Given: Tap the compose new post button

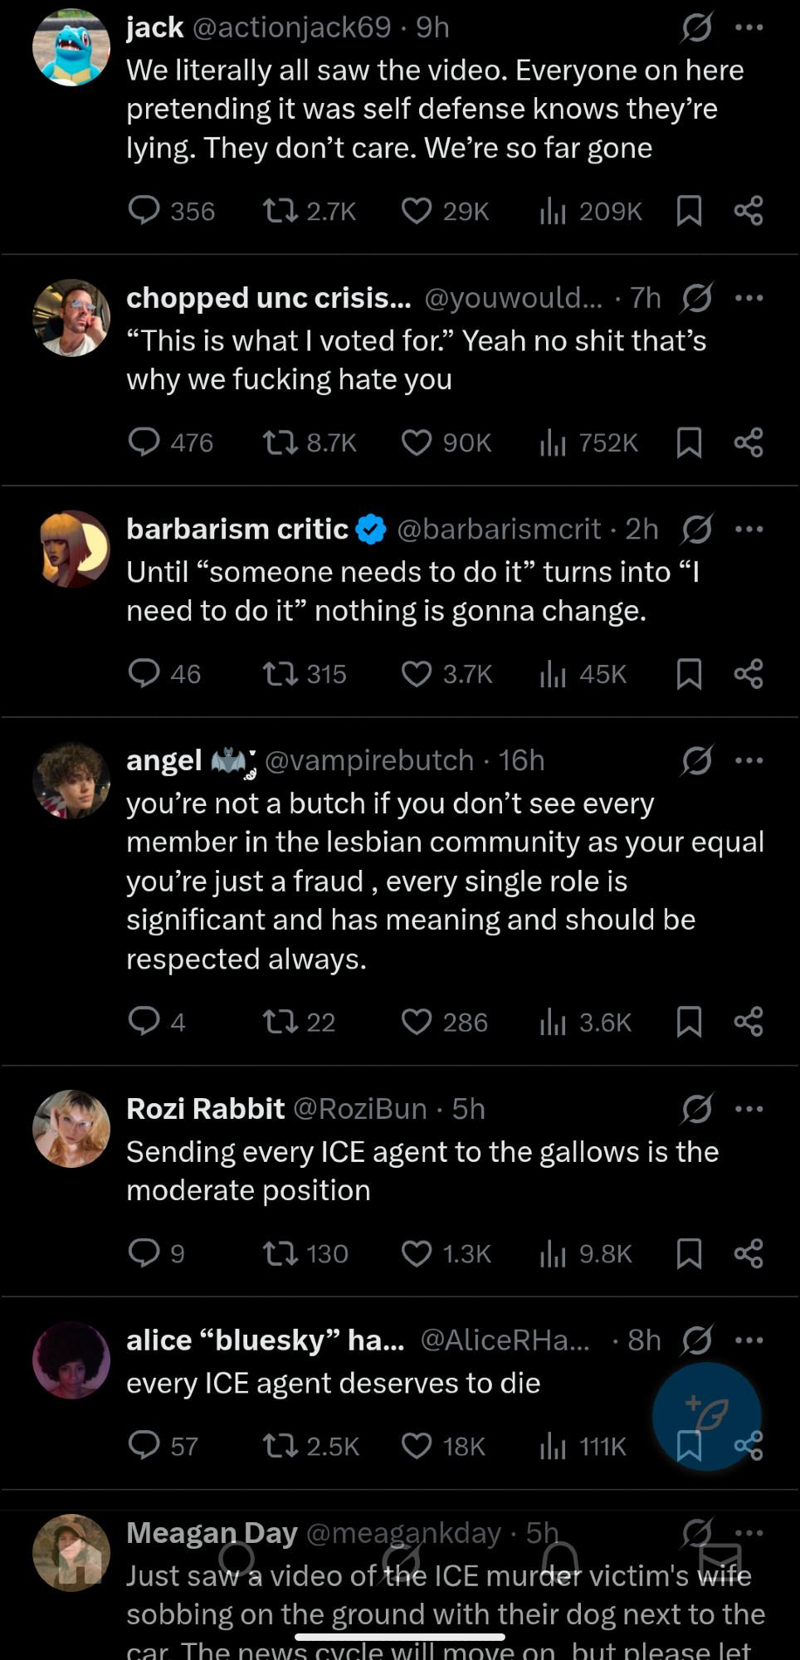Looking at the screenshot, I should click(706, 1416).
